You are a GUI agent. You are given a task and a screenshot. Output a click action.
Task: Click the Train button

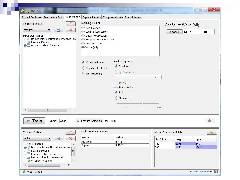click(34, 121)
